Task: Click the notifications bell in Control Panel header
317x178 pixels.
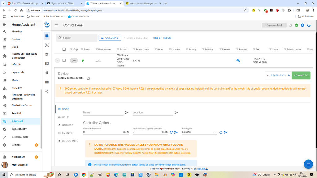Action: pyautogui.click(x=290, y=25)
